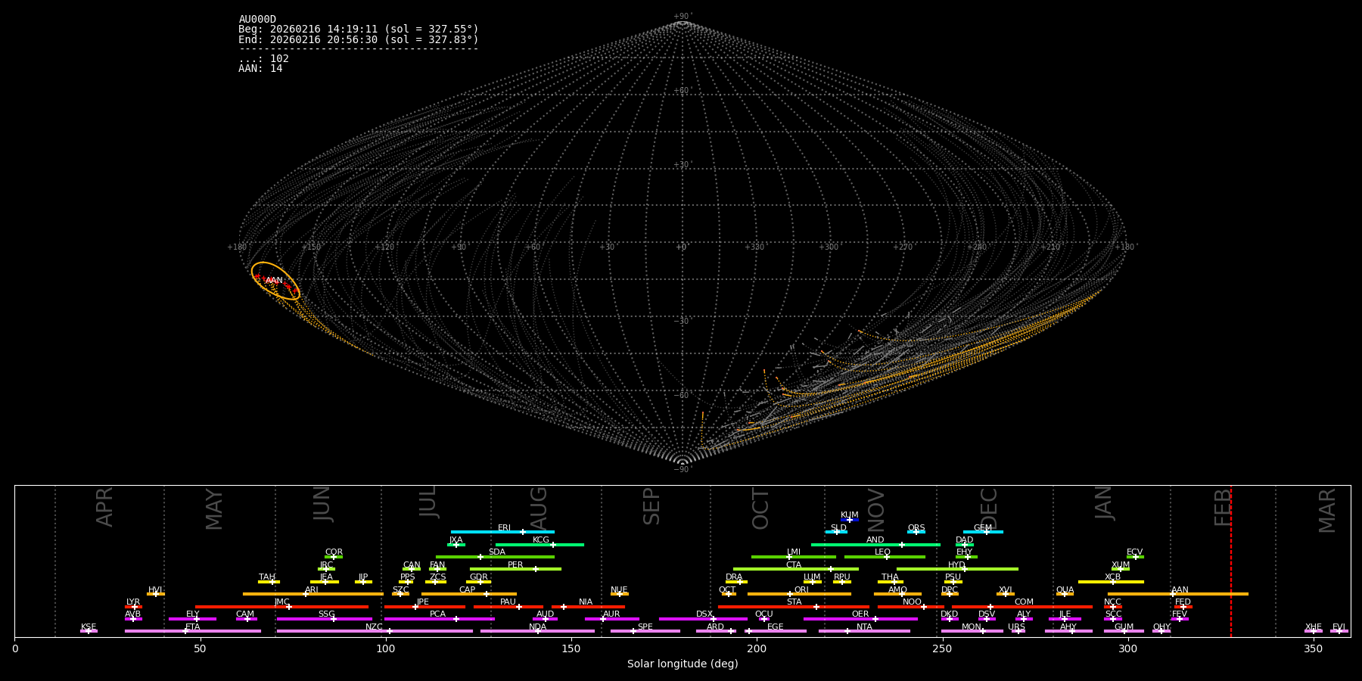The image size is (1362, 681).
Task: Click the KCG shower label
Action: [541, 540]
